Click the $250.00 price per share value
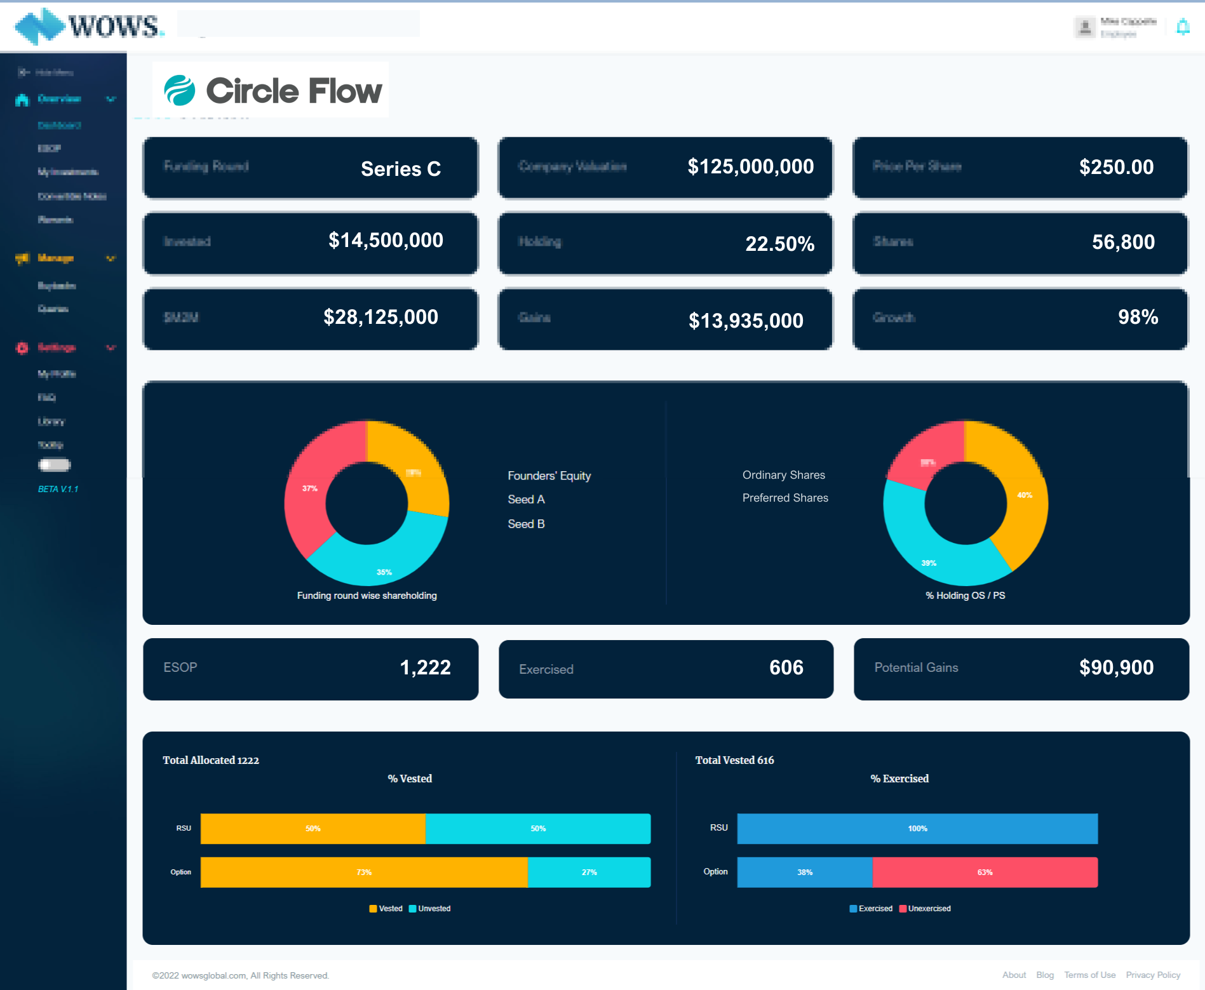 (1117, 167)
